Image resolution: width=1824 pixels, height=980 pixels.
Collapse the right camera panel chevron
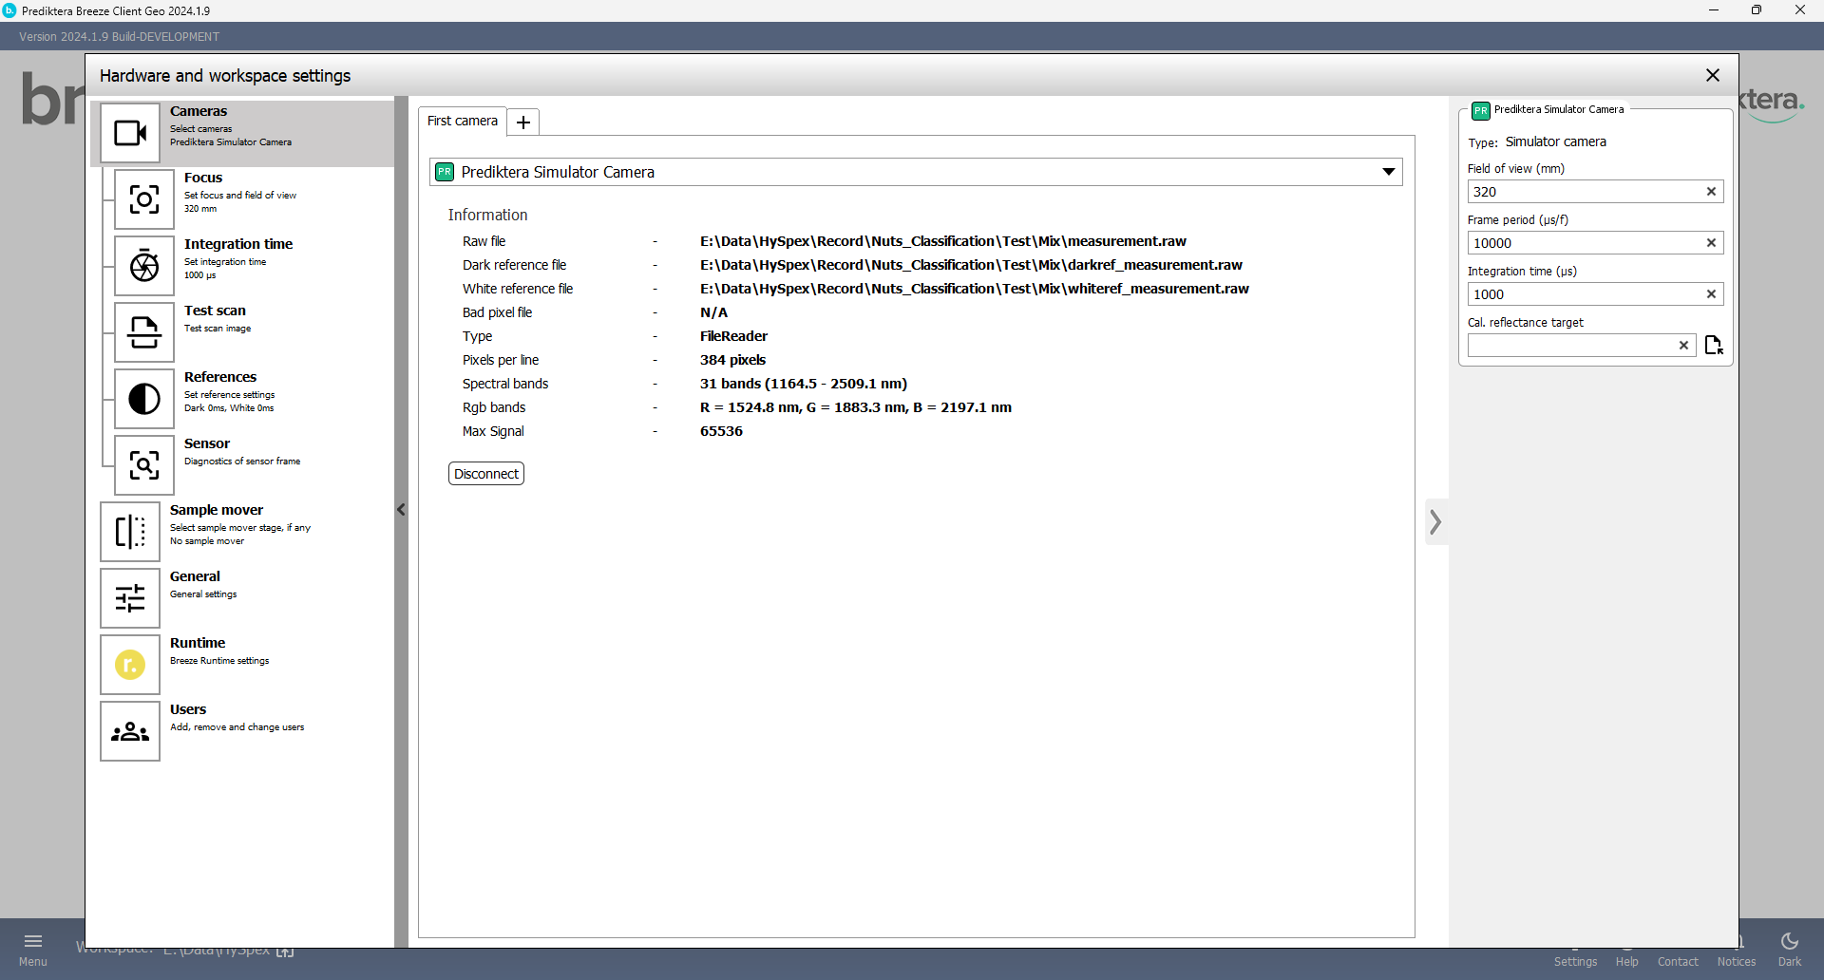coord(1435,521)
